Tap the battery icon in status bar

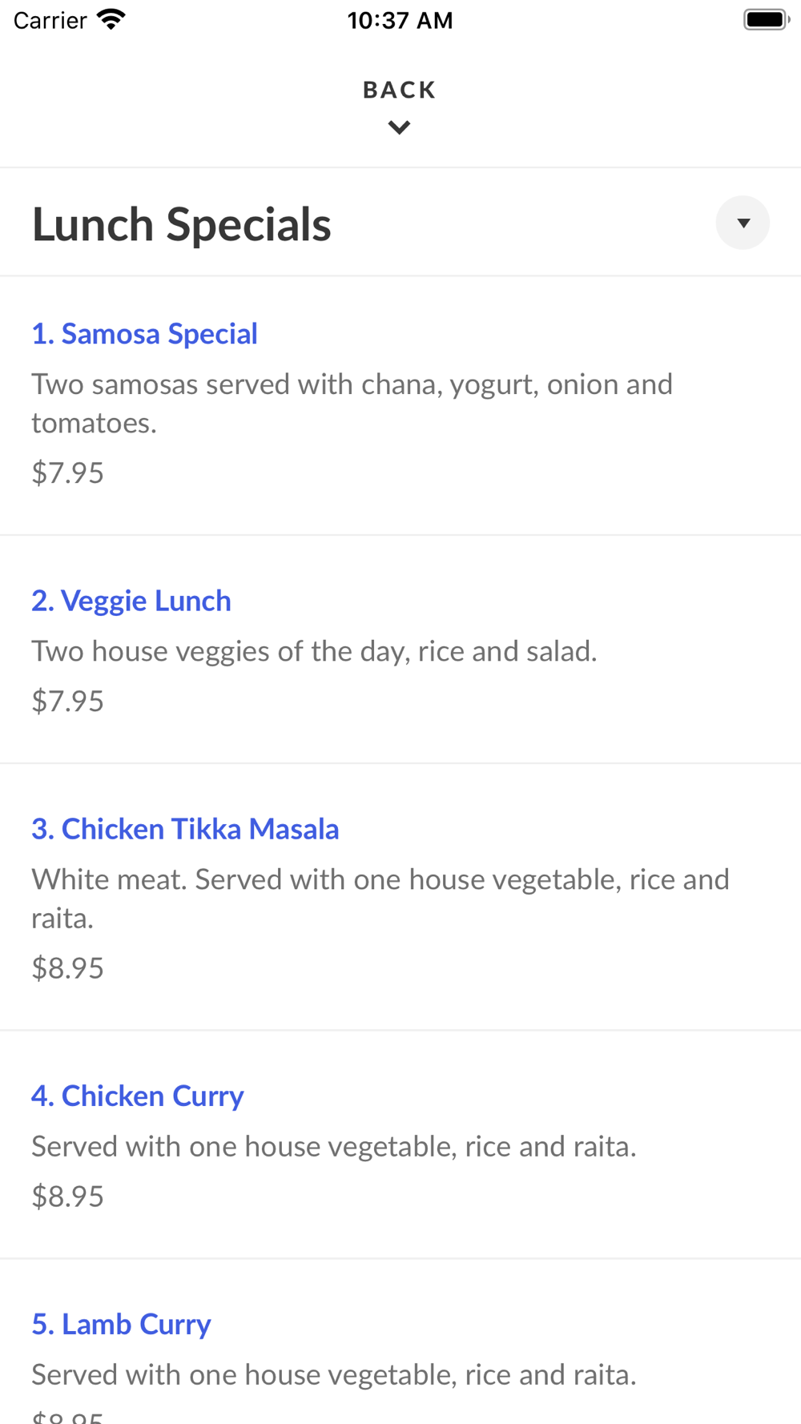(x=766, y=19)
